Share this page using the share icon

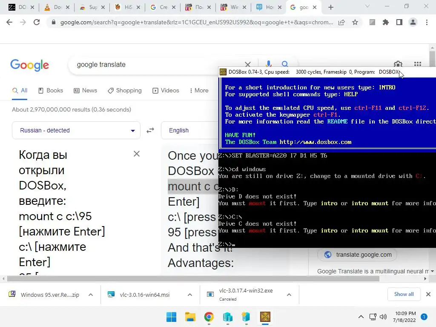(x=341, y=22)
